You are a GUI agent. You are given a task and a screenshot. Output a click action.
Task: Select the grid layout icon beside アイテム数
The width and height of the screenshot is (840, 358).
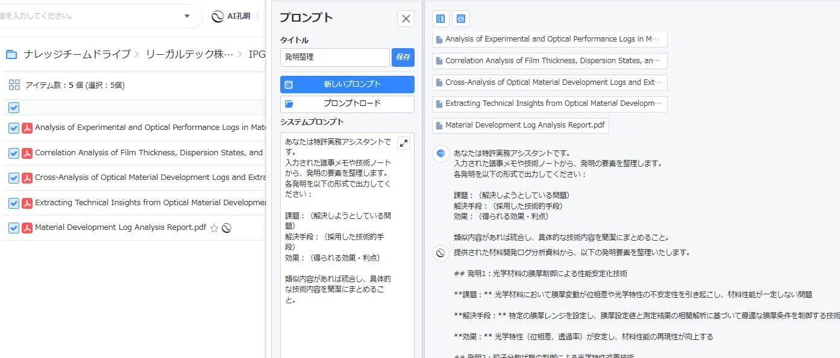click(14, 84)
